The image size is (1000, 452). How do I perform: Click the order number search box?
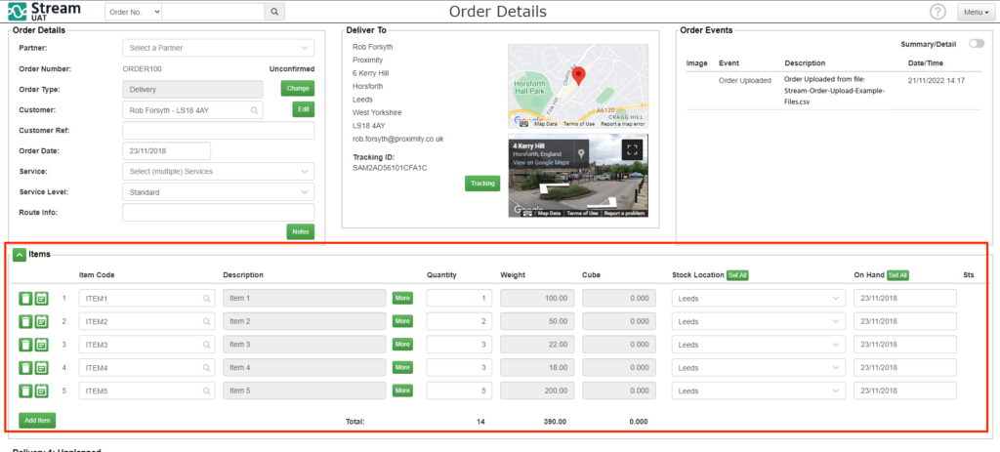coord(213,12)
